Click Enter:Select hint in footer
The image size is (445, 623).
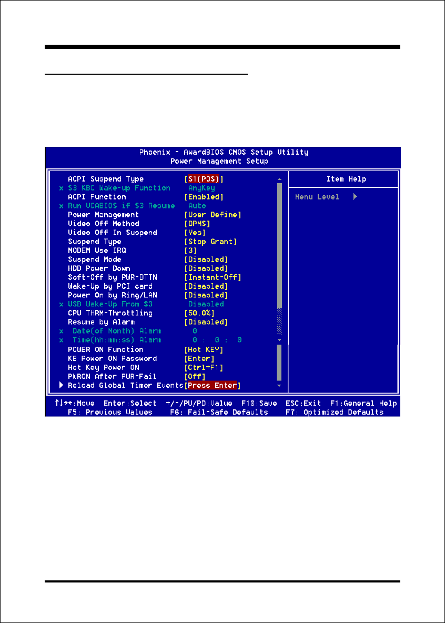pyautogui.click(x=130, y=403)
